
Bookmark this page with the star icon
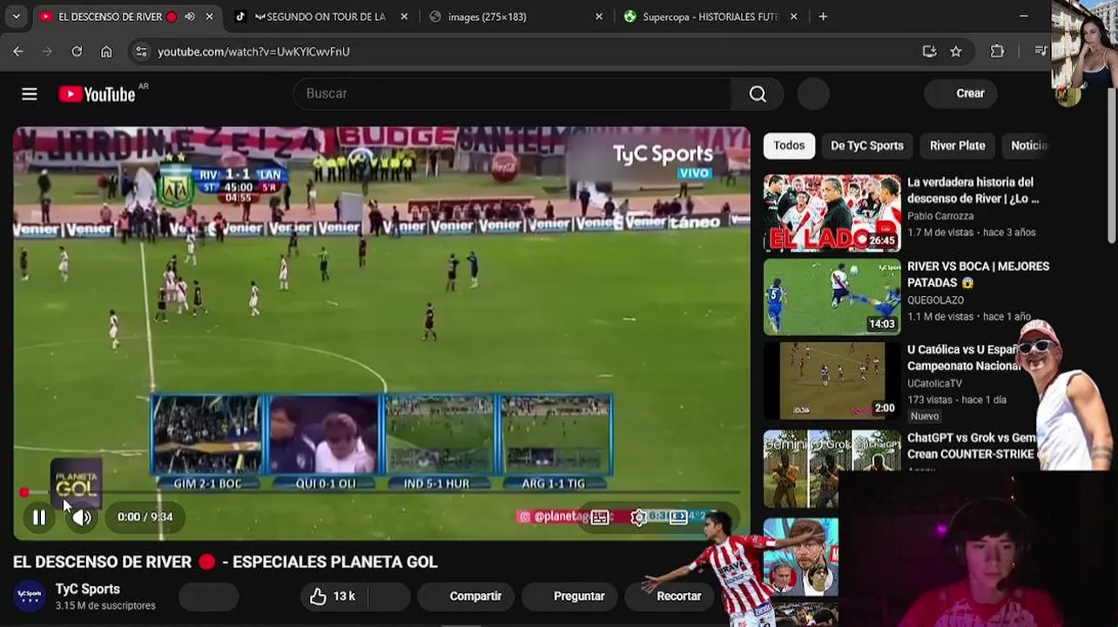(x=956, y=51)
